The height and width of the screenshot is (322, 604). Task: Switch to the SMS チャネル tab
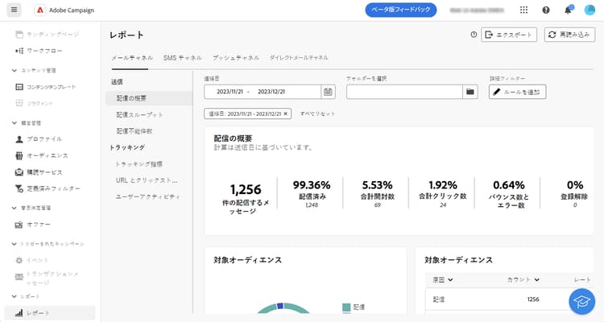click(182, 58)
